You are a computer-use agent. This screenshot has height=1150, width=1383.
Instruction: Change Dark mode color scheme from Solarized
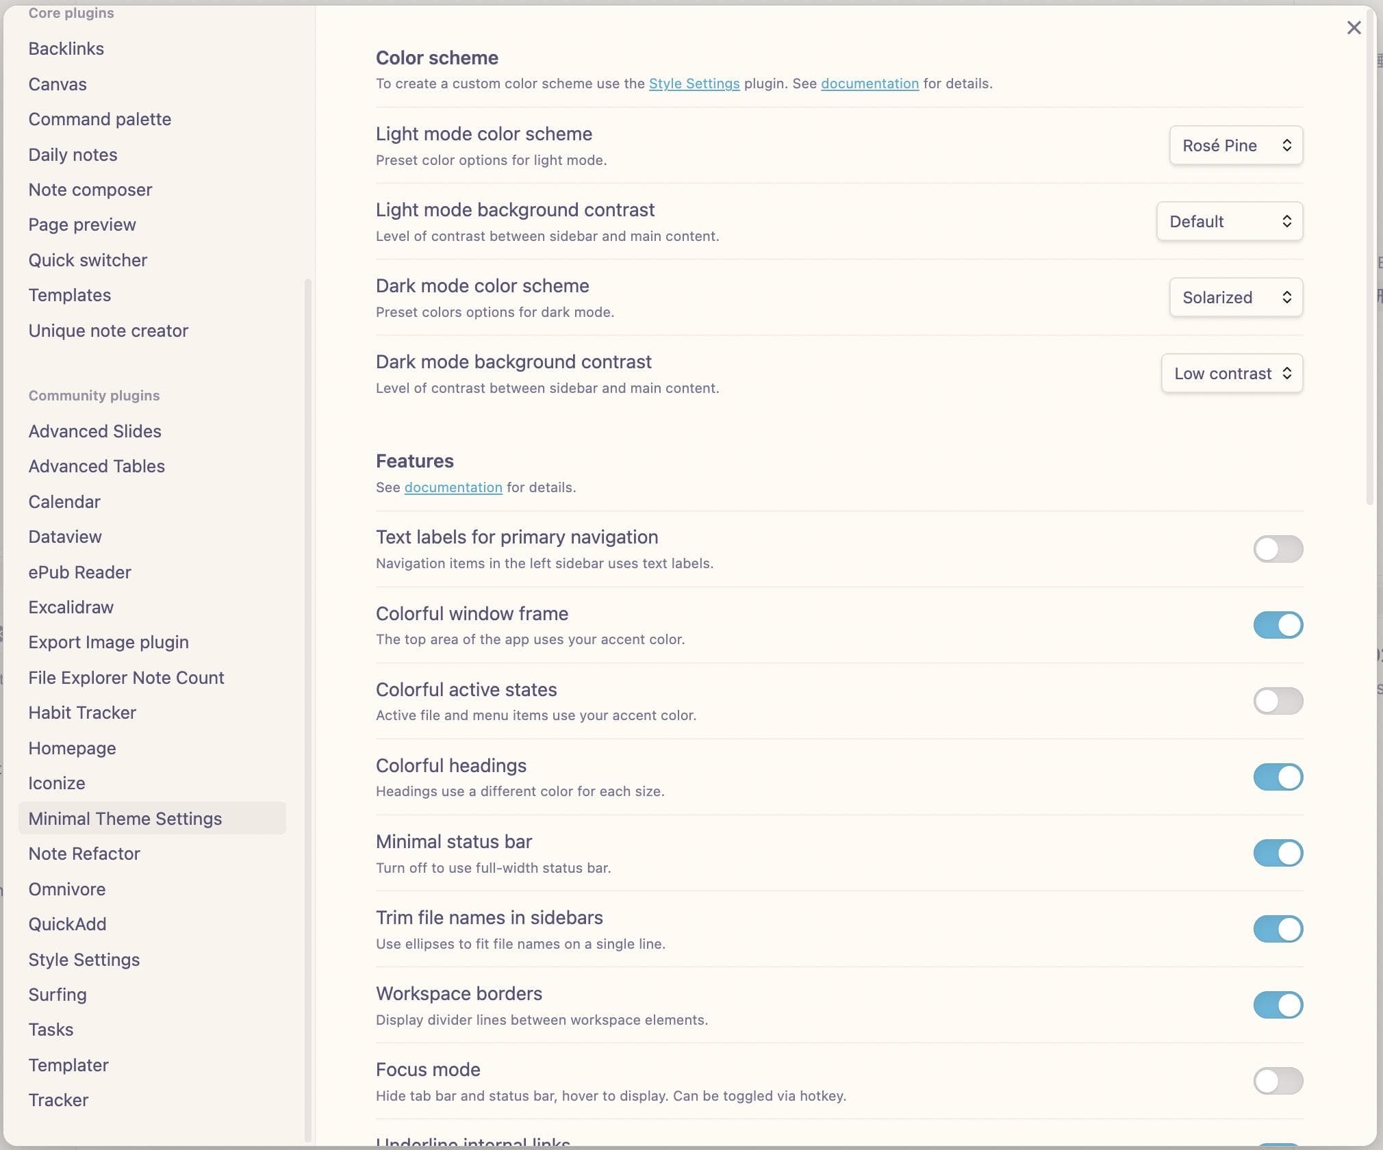click(1236, 297)
